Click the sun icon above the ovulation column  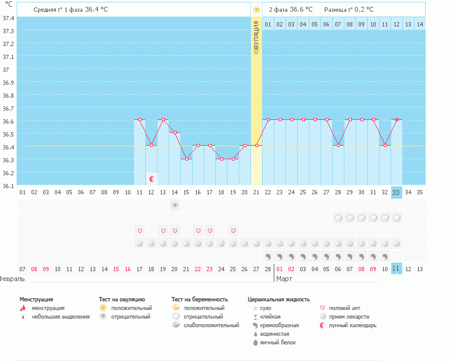(256, 10)
